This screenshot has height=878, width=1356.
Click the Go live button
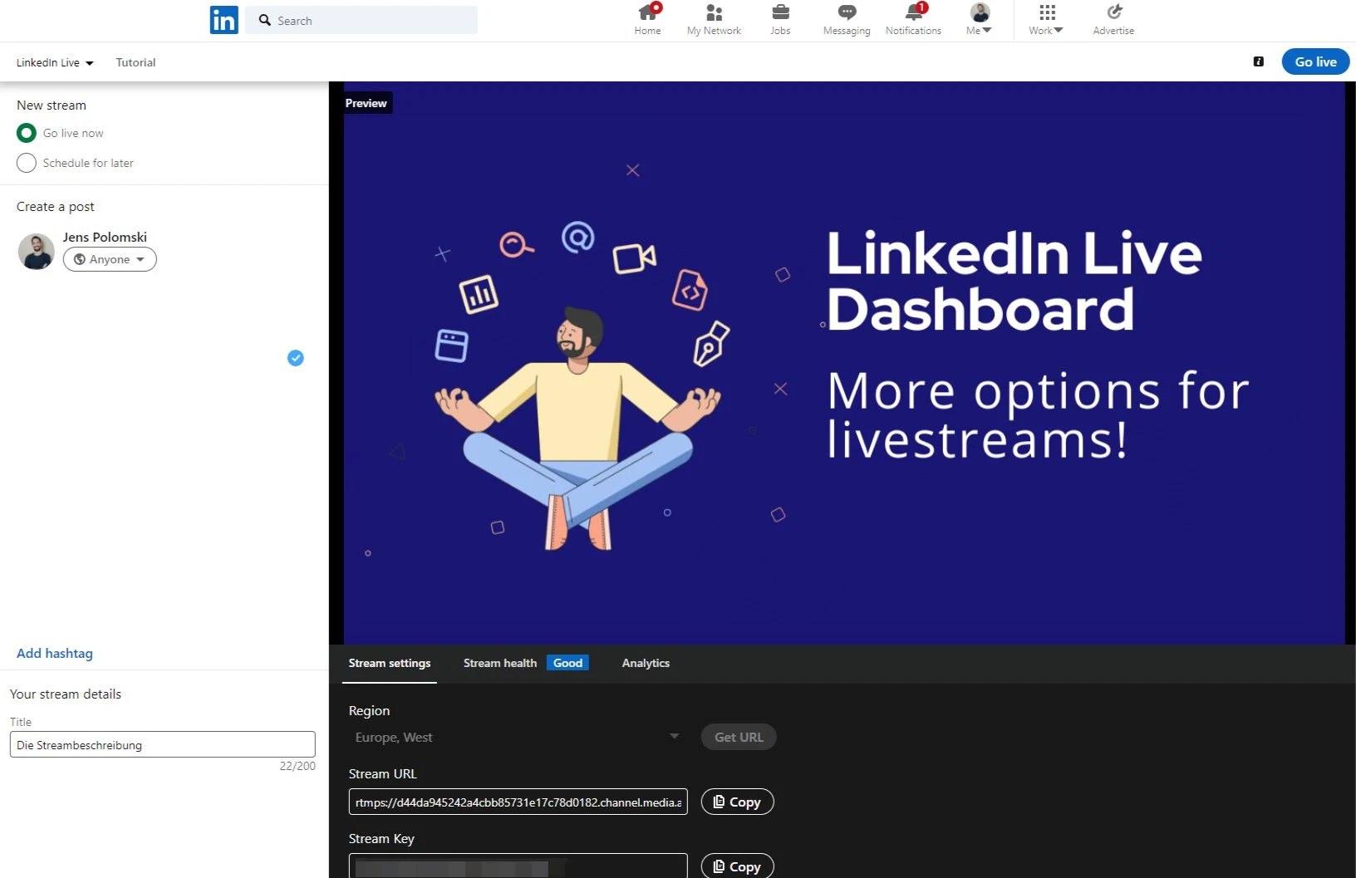[x=1314, y=61]
